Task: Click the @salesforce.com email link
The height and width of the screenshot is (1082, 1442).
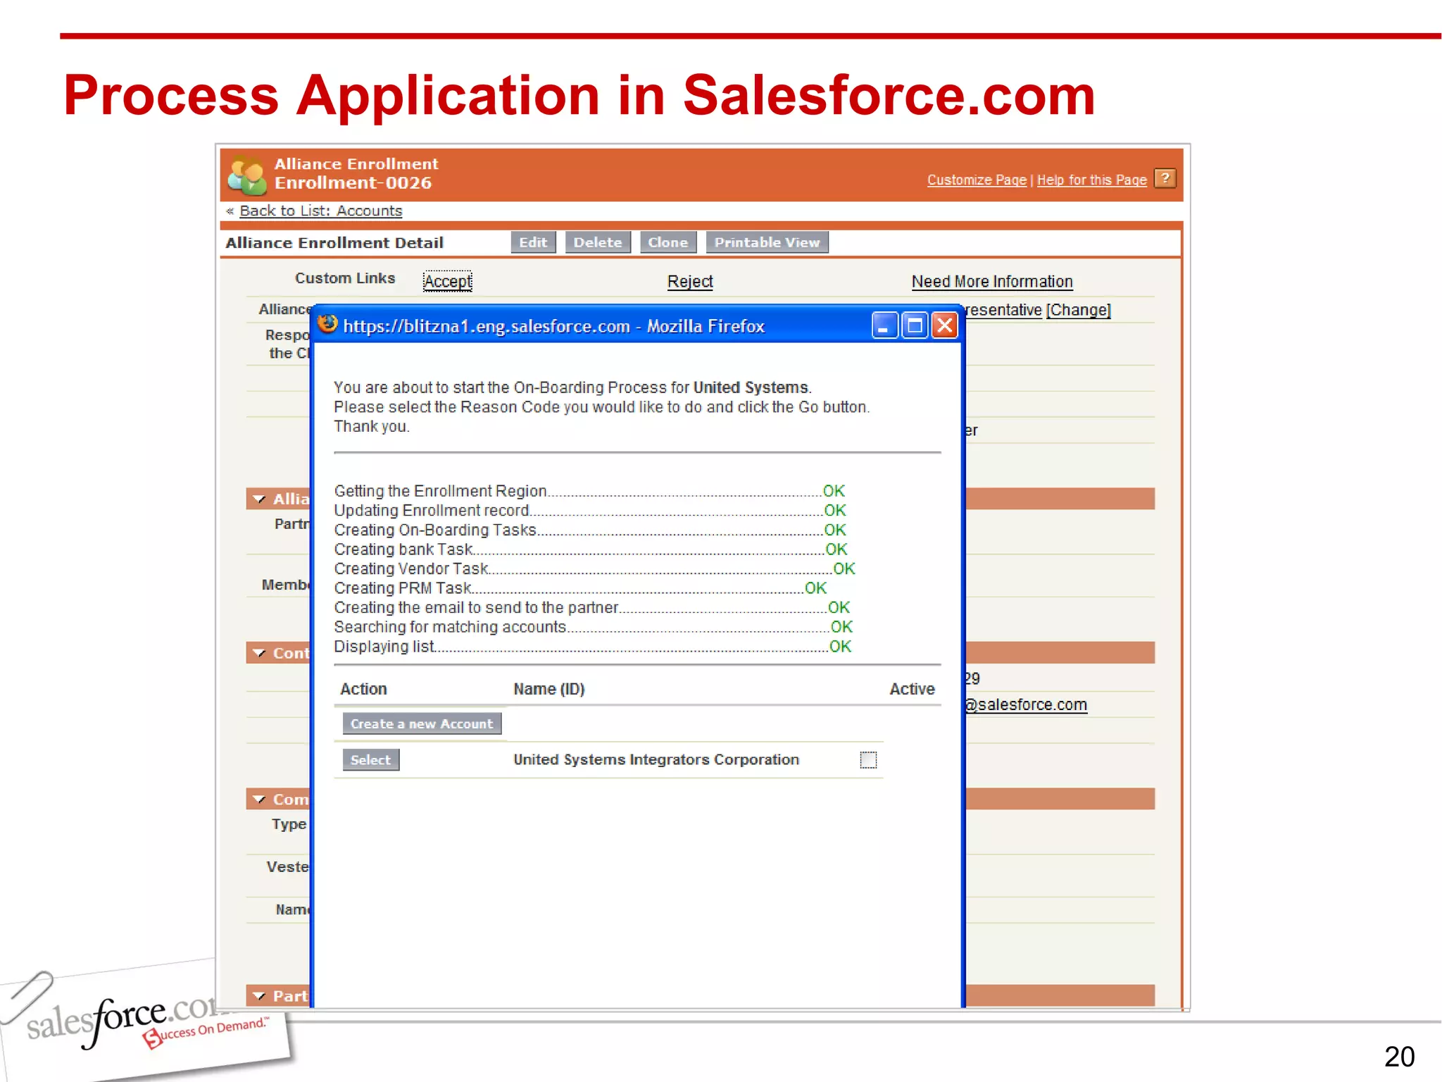Action: tap(1026, 704)
